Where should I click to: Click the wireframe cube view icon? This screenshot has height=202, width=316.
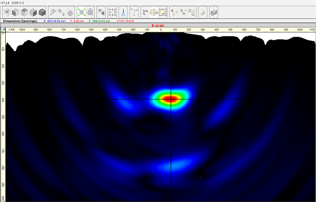[7, 13]
